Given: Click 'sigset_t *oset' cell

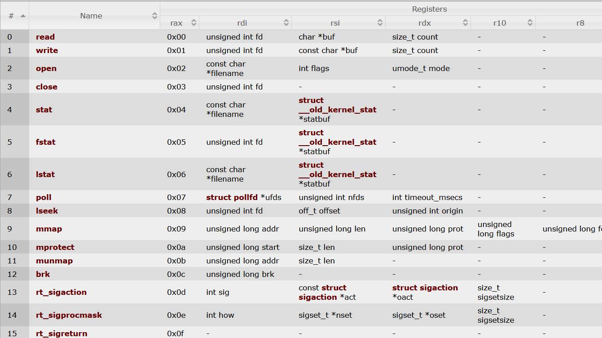Looking at the screenshot, I should pos(419,315).
